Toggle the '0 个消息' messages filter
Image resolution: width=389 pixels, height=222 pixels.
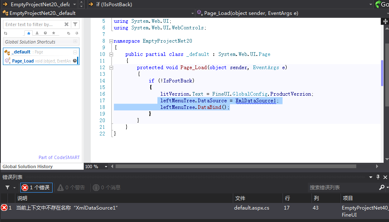107,188
